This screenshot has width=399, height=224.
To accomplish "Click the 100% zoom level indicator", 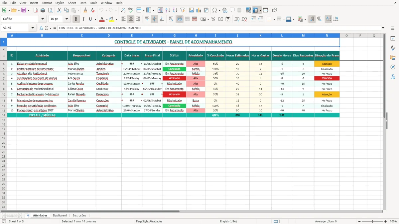I will tap(393, 221).
